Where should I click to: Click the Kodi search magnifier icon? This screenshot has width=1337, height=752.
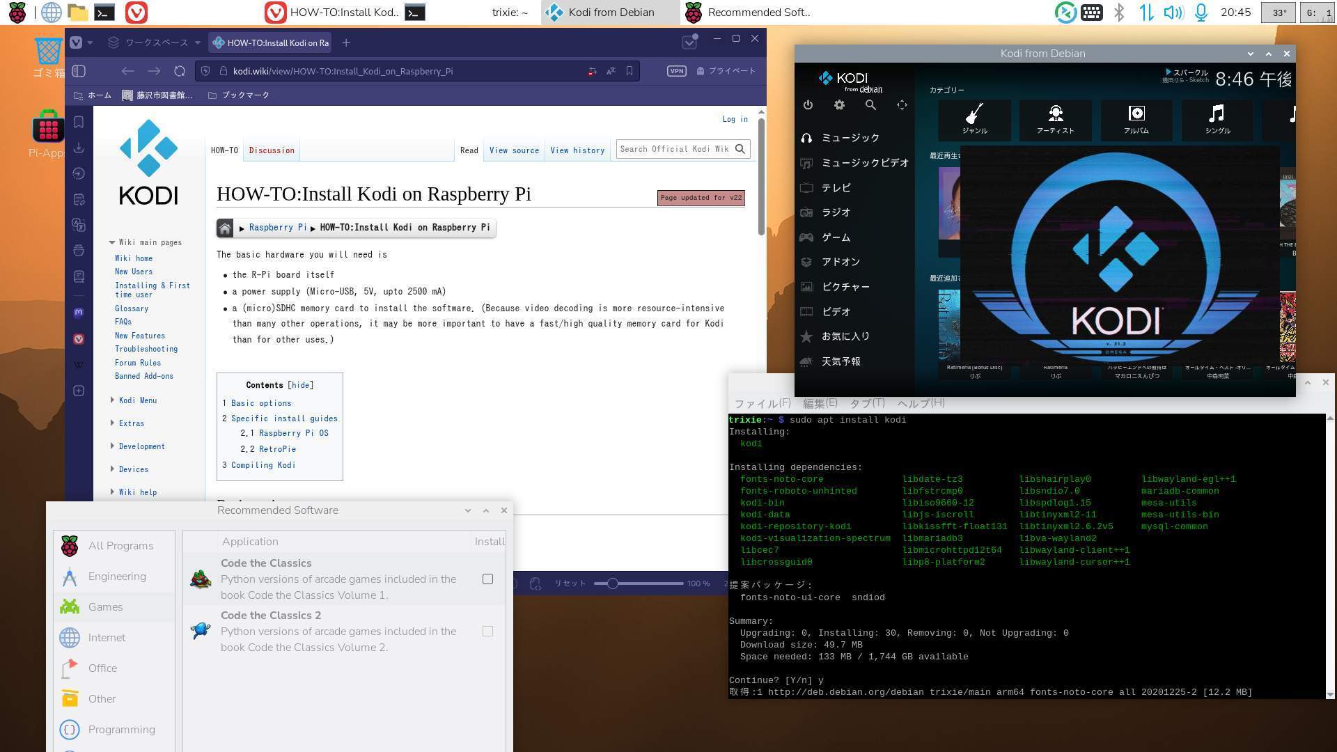(x=870, y=105)
